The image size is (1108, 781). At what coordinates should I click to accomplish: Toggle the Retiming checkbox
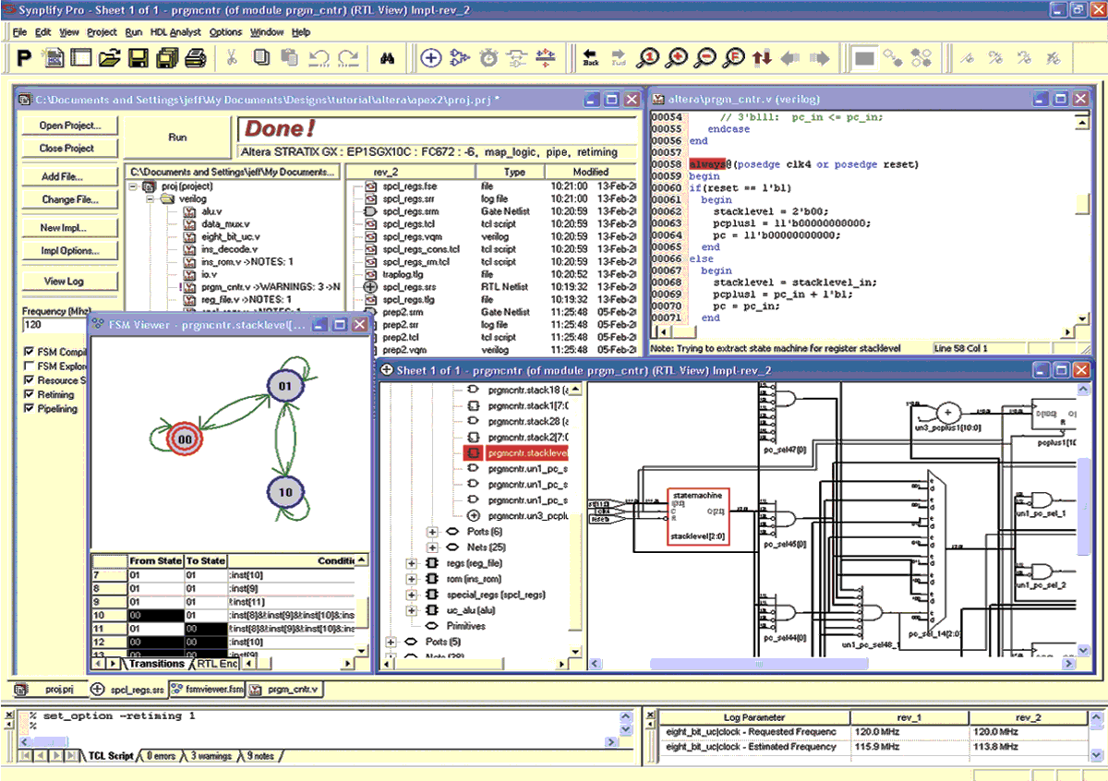(x=30, y=394)
